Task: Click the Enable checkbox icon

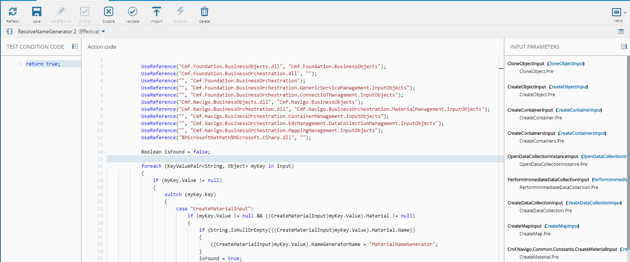Action: (85, 12)
